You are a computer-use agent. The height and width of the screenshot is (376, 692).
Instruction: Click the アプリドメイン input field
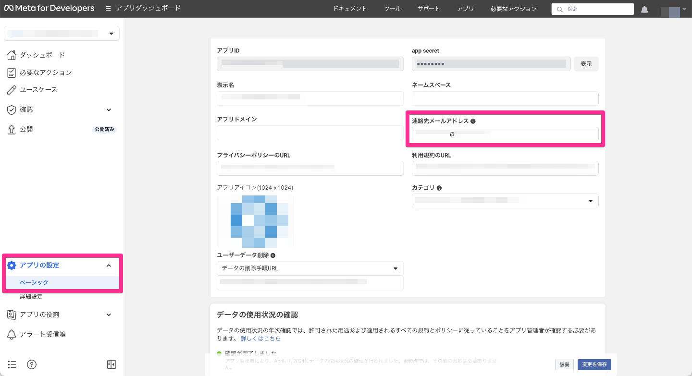click(310, 133)
